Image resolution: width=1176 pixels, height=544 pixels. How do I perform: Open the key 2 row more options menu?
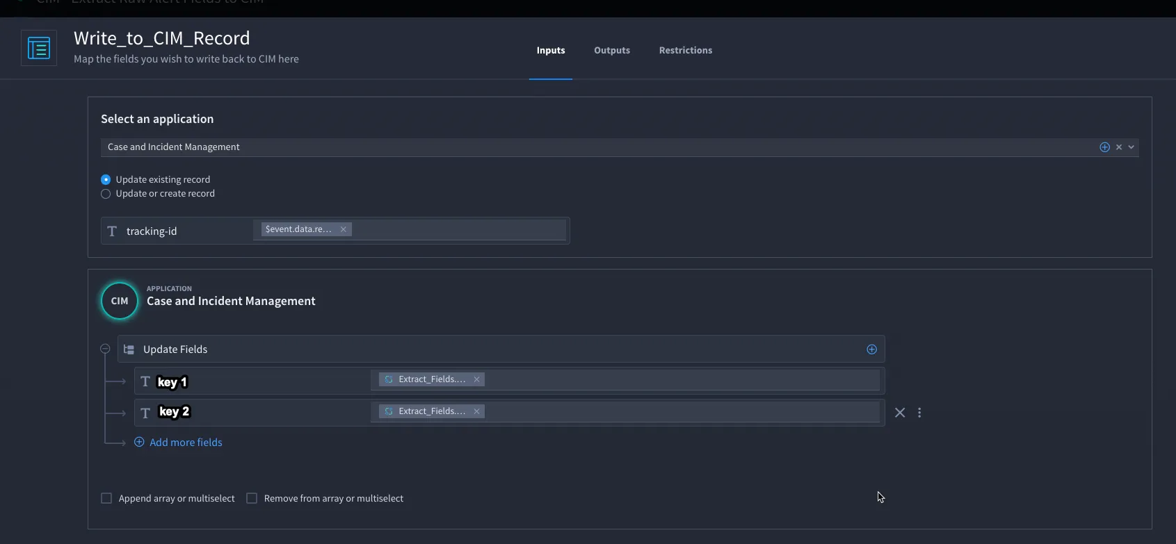[x=919, y=413]
